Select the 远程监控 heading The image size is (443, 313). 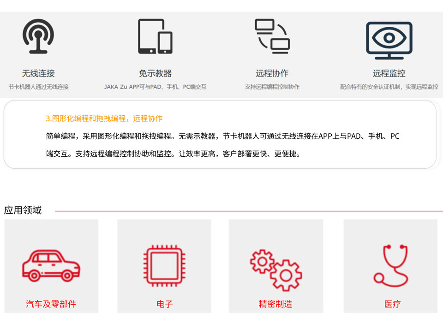389,73
